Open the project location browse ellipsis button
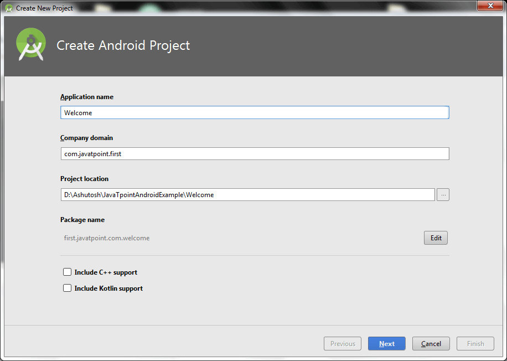The height and width of the screenshot is (361, 507). 443,195
